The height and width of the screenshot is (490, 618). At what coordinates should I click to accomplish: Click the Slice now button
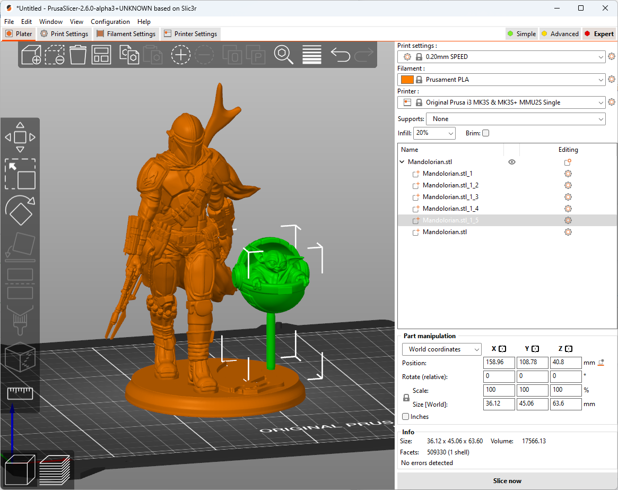pos(507,480)
